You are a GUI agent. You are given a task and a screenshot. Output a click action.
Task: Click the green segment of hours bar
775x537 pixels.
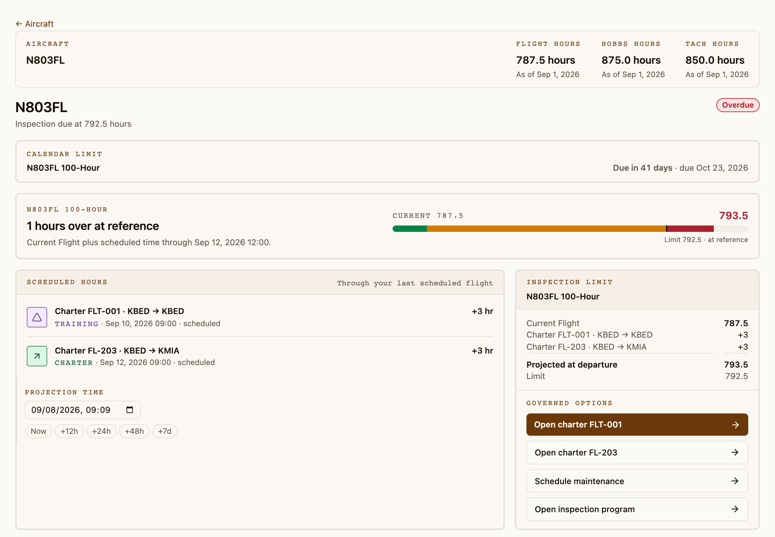[x=410, y=229]
